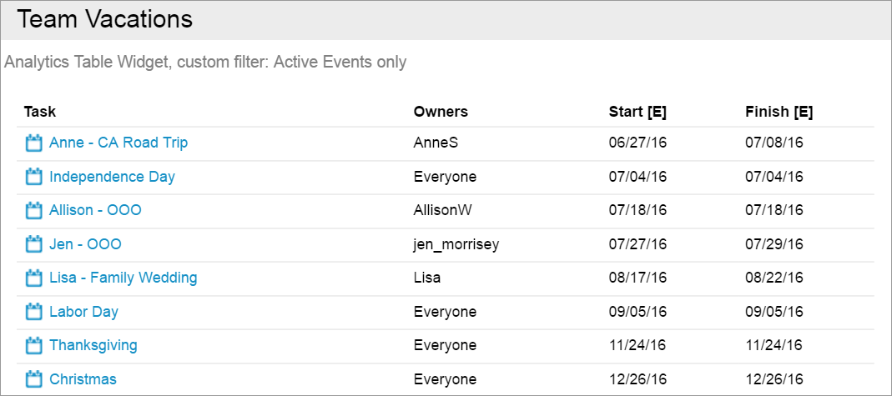Sort by Start [E] column header
The width and height of the screenshot is (892, 396).
(638, 112)
